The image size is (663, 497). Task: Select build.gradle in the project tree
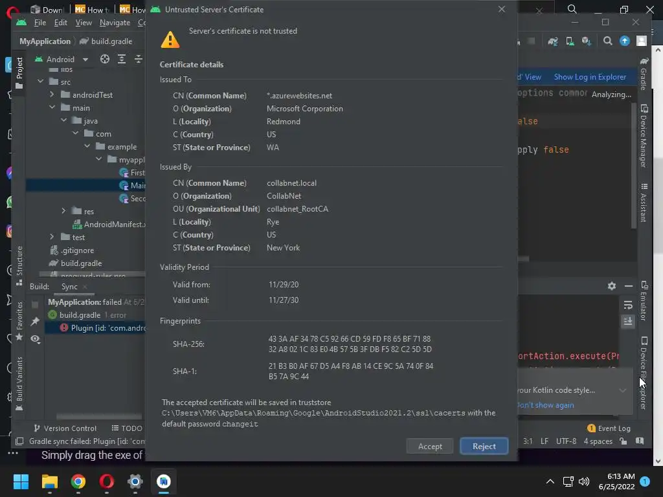point(76,263)
